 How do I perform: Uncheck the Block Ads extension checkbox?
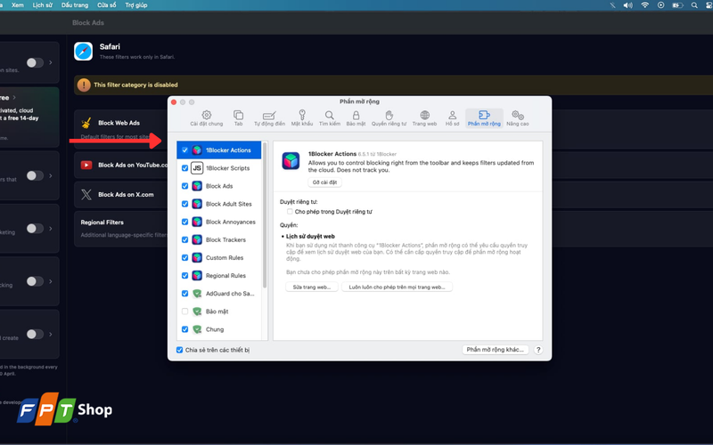click(x=184, y=186)
